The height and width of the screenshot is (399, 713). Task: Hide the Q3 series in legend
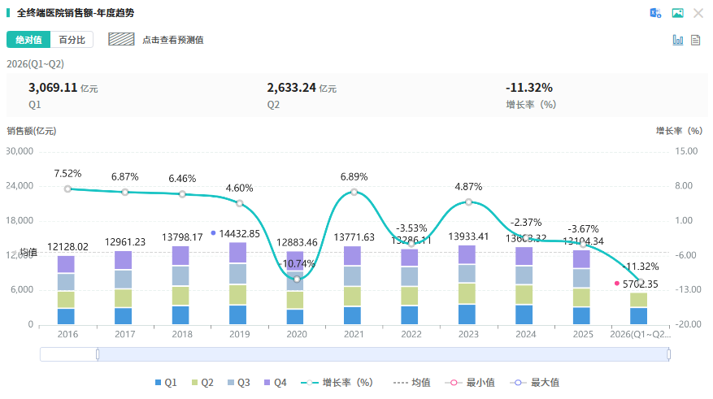[239, 383]
